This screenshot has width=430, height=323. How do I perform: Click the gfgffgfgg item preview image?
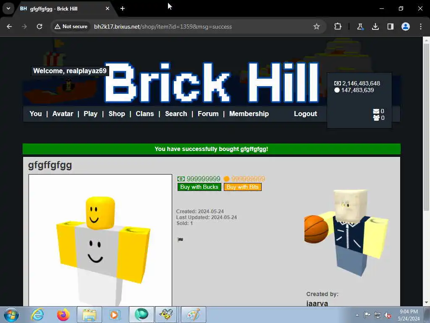(x=100, y=240)
